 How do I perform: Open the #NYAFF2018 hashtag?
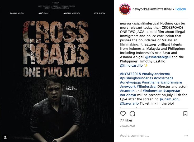[130, 74]
